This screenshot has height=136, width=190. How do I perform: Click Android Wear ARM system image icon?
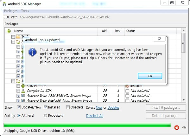click(23, 96)
